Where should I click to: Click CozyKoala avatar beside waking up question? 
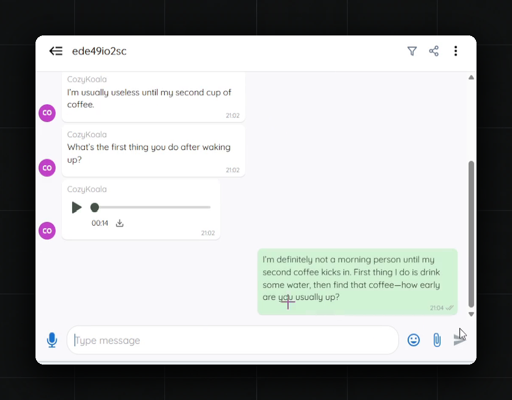click(x=47, y=168)
